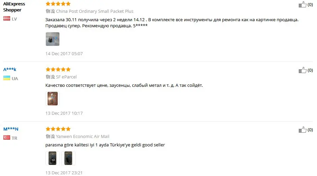Click the Turkey flag next to TR
Image resolution: width=317 pixels, height=176 pixels.
coord(7,138)
